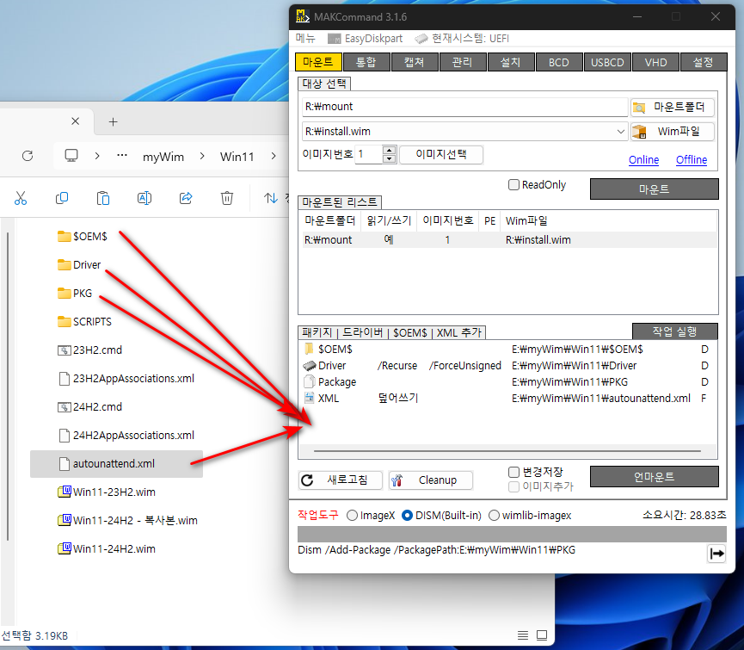
Task: Click the Cut scissors icon in Explorer
Action: click(21, 198)
